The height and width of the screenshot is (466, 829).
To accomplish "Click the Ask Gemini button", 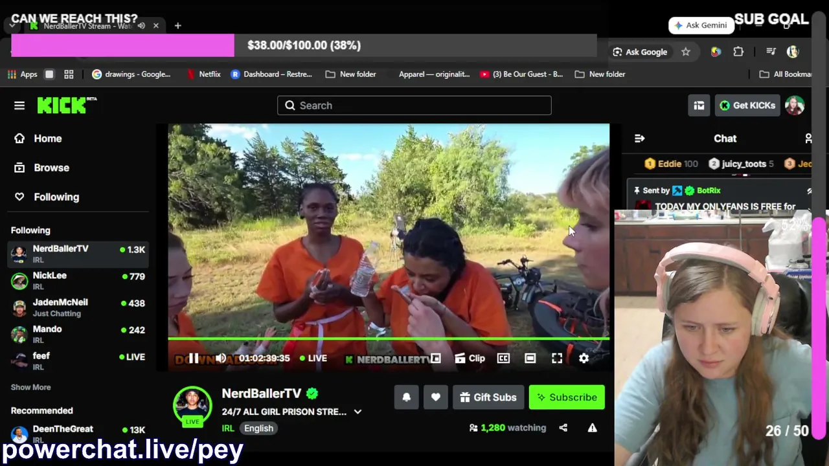I will point(701,25).
